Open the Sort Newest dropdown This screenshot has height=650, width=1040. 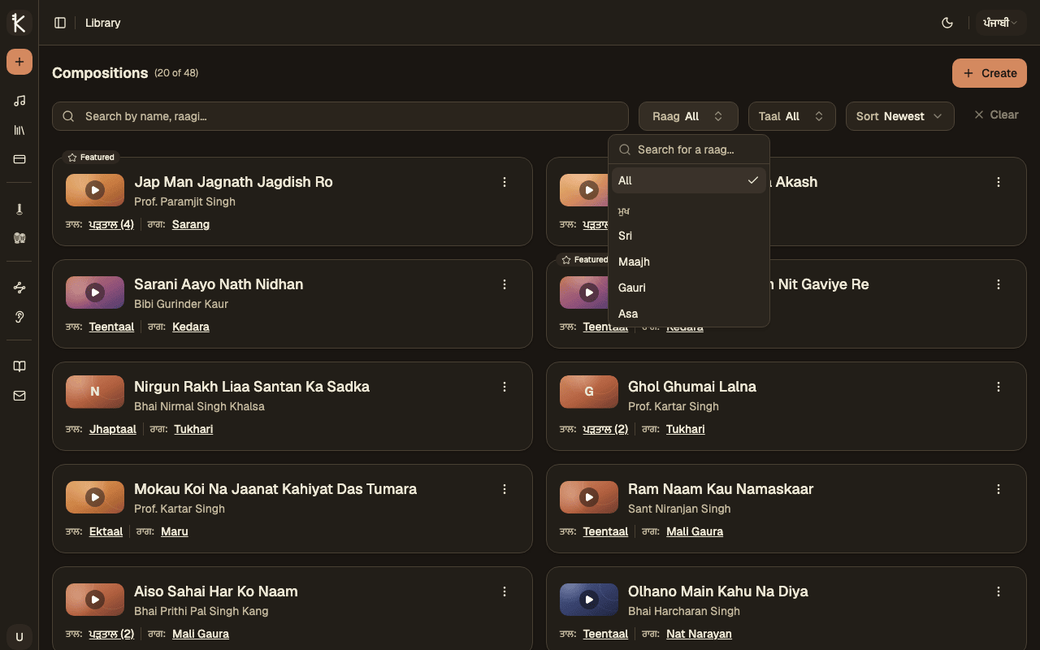pyautogui.click(x=899, y=116)
